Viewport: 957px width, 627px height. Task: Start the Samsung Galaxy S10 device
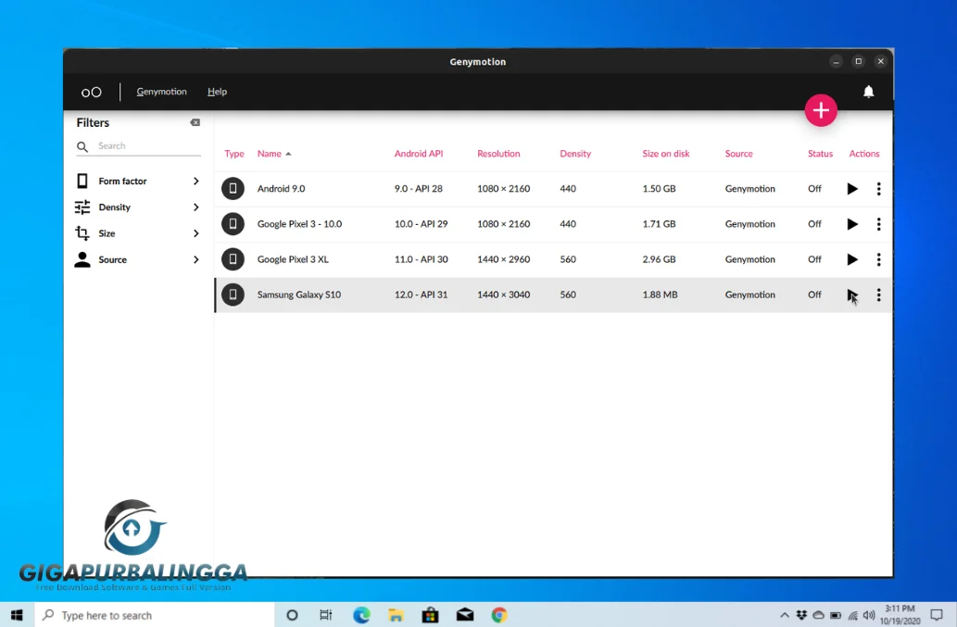852,295
